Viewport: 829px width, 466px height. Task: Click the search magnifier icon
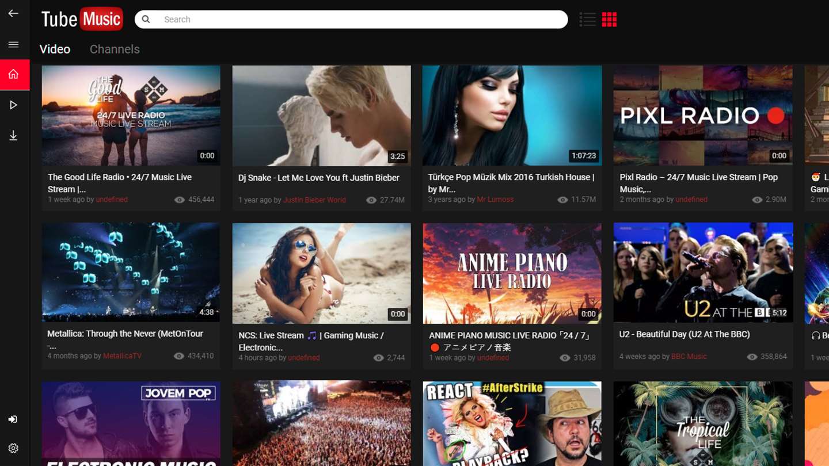146,19
